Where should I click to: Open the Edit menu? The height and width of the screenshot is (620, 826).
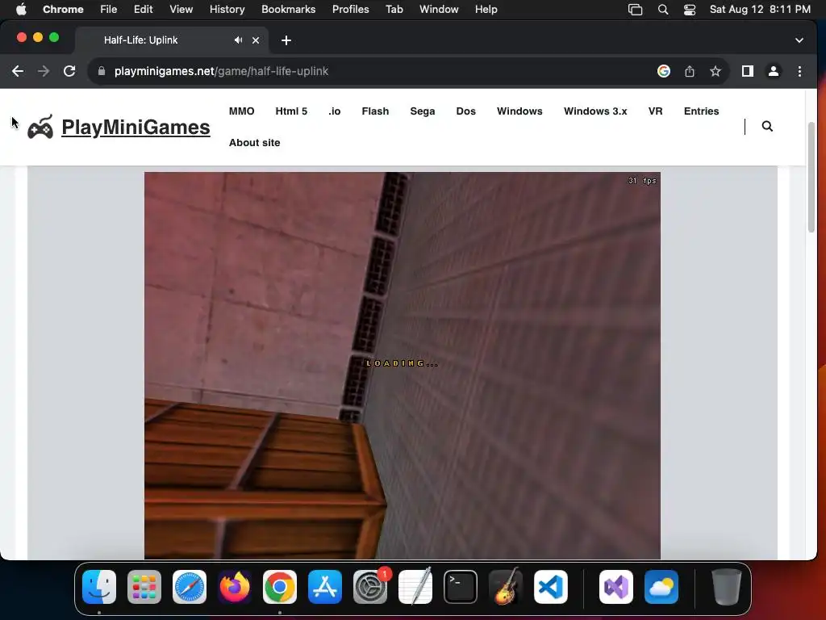(x=143, y=10)
